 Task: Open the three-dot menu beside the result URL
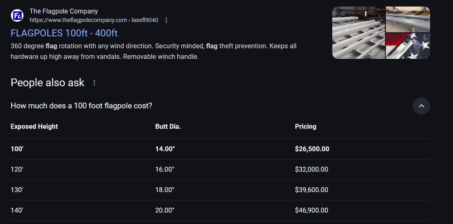pos(166,20)
